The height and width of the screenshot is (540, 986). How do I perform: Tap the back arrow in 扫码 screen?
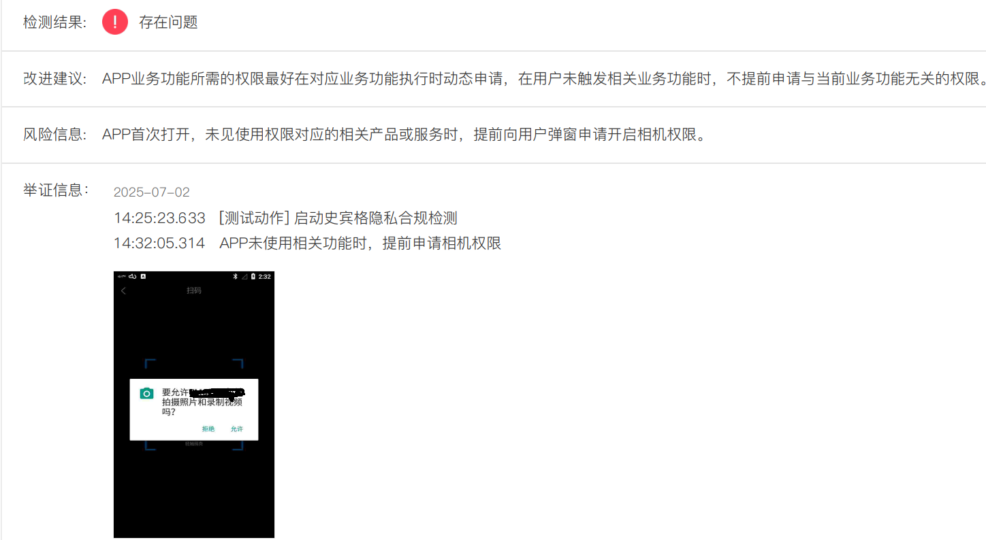point(123,291)
